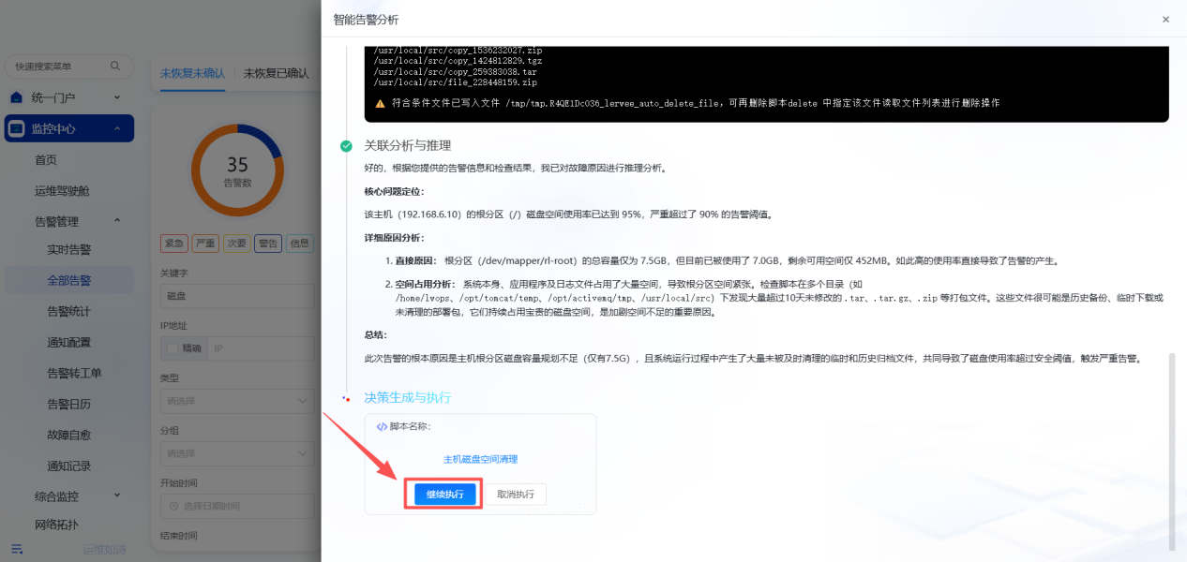Open the 通知记录 menu item
1187x562 pixels.
[x=69, y=466]
